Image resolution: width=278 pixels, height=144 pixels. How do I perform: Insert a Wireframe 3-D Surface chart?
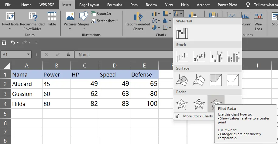[x=199, y=80]
